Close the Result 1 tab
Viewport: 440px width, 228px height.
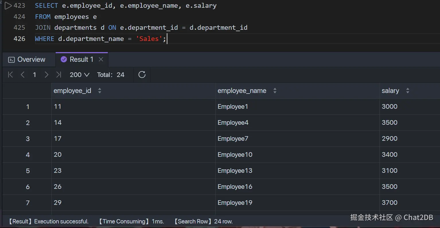click(101, 59)
